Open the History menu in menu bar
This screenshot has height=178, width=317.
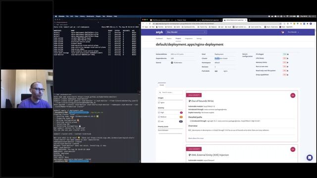82,16
